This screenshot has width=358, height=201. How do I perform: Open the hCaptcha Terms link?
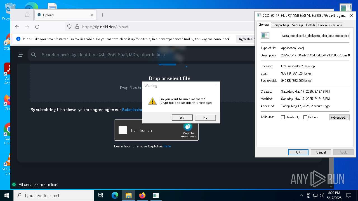click(x=193, y=137)
